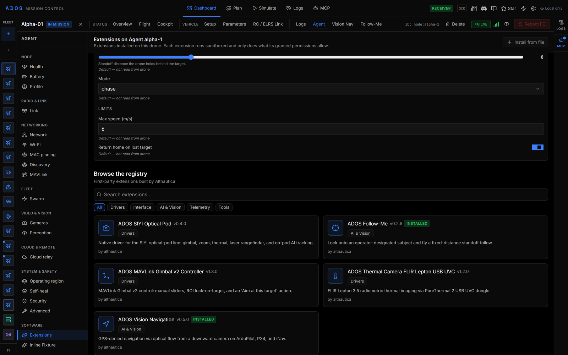Image resolution: width=568 pixels, height=355 pixels.
Task: Select the server stack icon in fleet rail
Action: coord(9,319)
